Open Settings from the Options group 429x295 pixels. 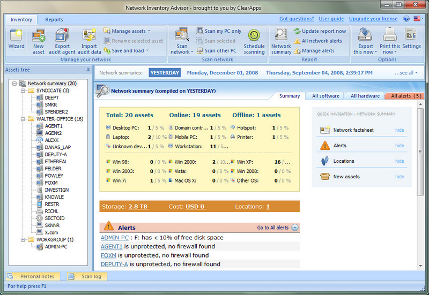(x=411, y=35)
